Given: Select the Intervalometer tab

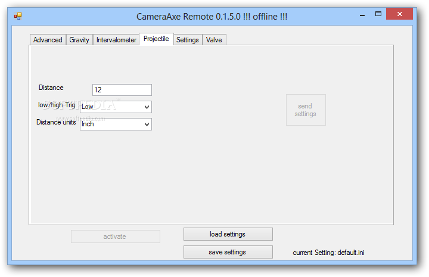Looking at the screenshot, I should click(116, 40).
